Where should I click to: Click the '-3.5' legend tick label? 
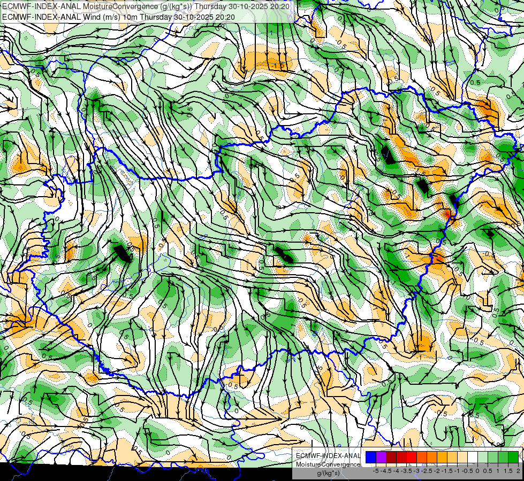tap(406, 471)
